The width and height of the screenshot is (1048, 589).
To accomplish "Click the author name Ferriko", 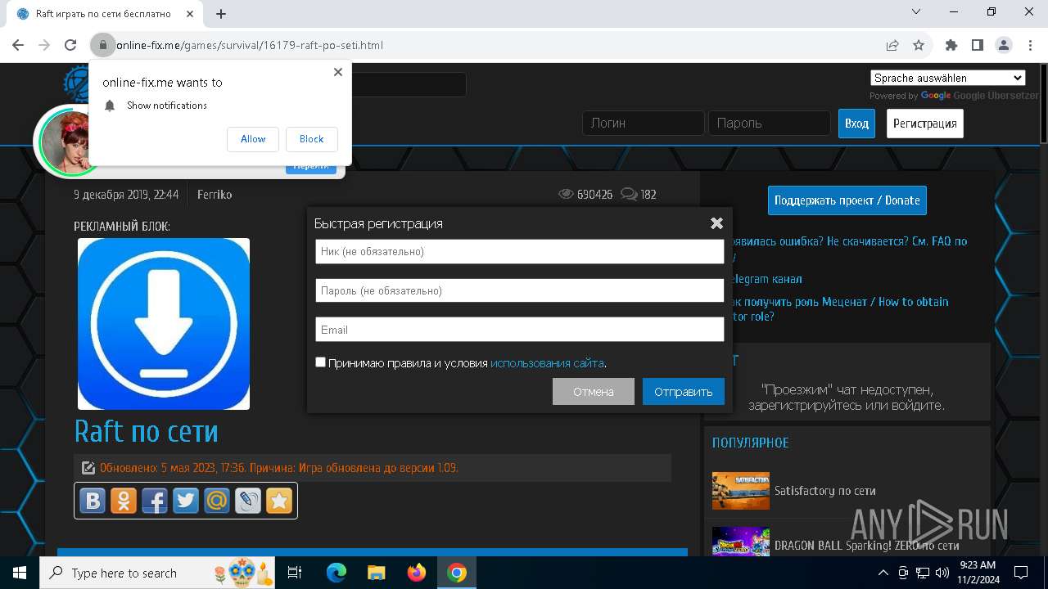I will [x=215, y=195].
